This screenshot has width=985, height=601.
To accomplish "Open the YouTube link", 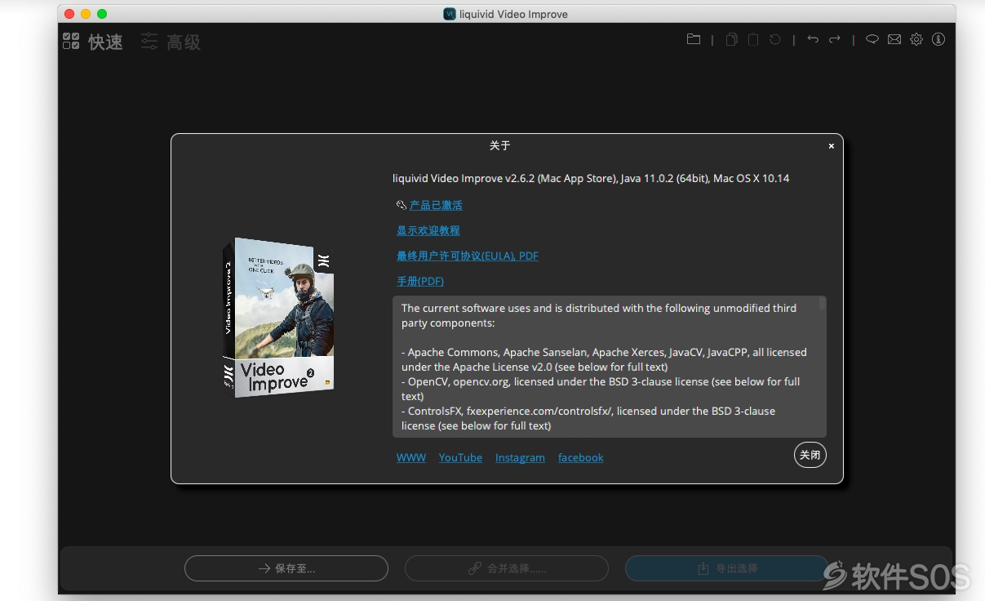I will 460,457.
